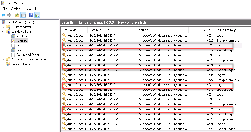The height and width of the screenshot is (132, 251).
Task: Open the Setup log
Action: click(20, 45)
